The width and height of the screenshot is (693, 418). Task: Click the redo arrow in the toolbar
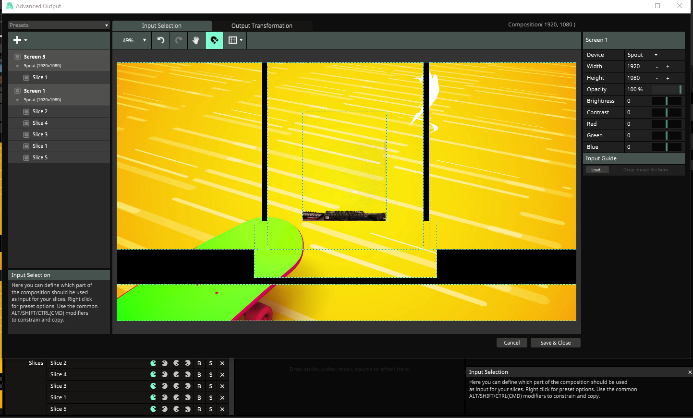point(179,40)
